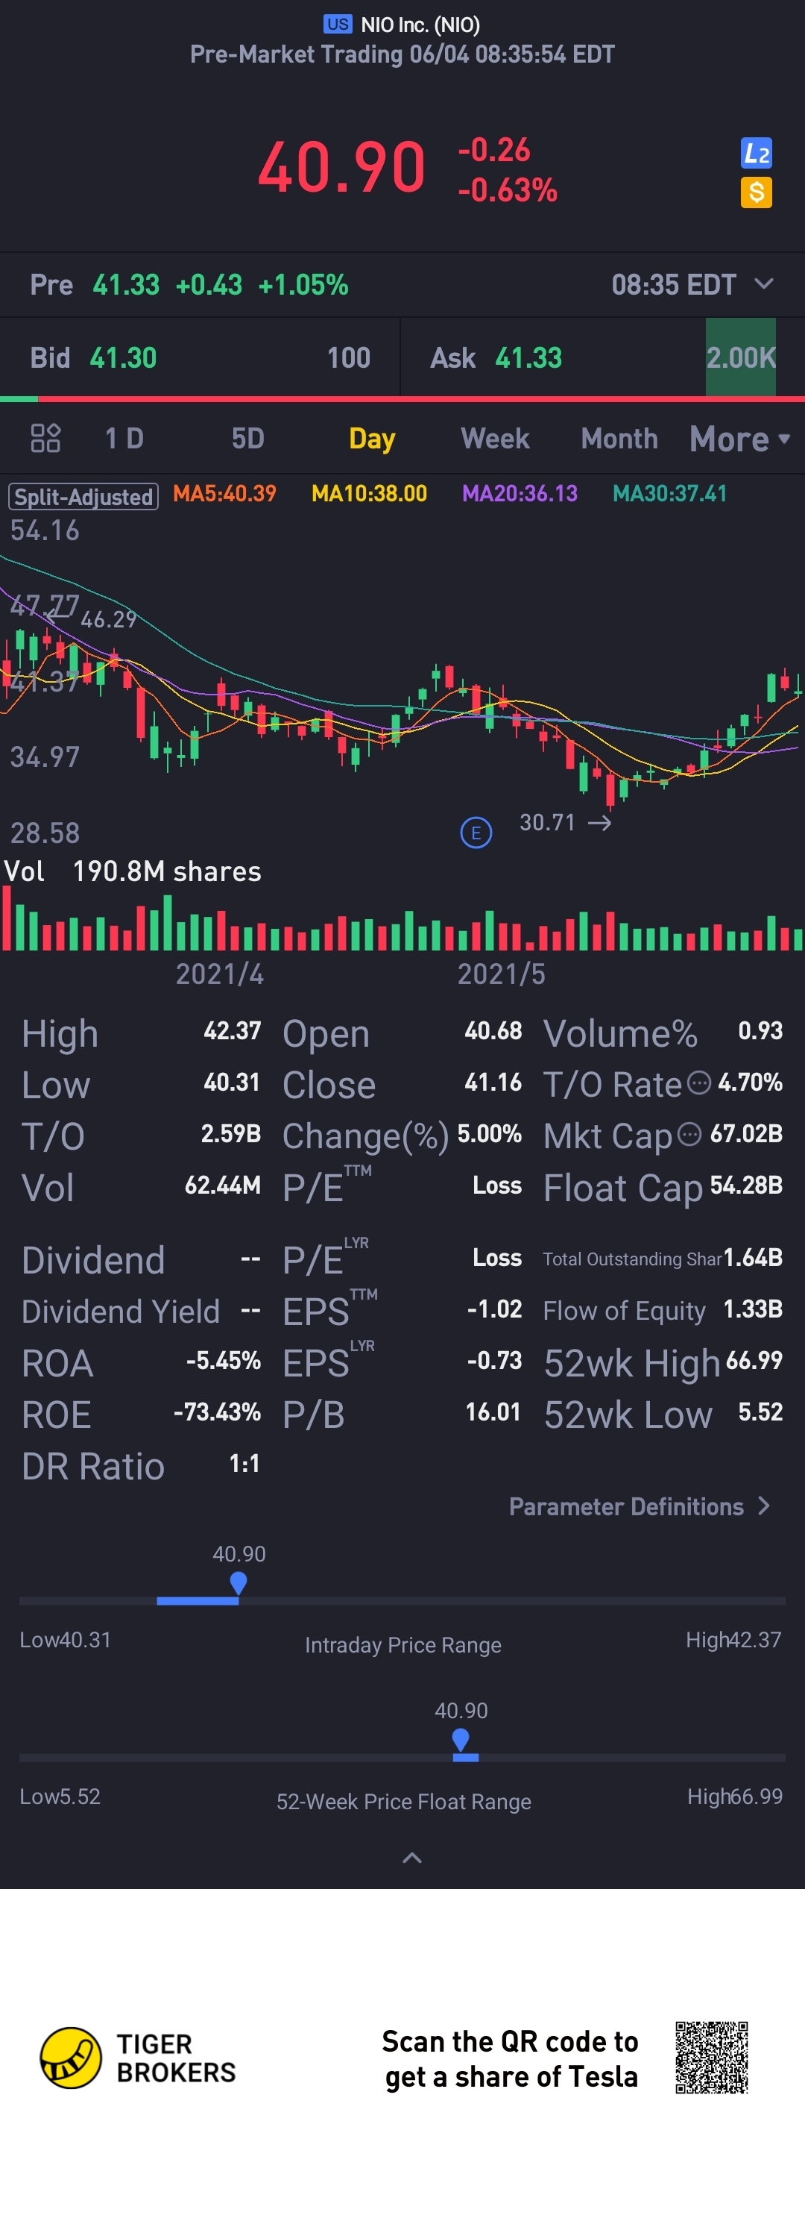805x2227 pixels.
Task: Tap the main price 40.90
Action: (341, 167)
